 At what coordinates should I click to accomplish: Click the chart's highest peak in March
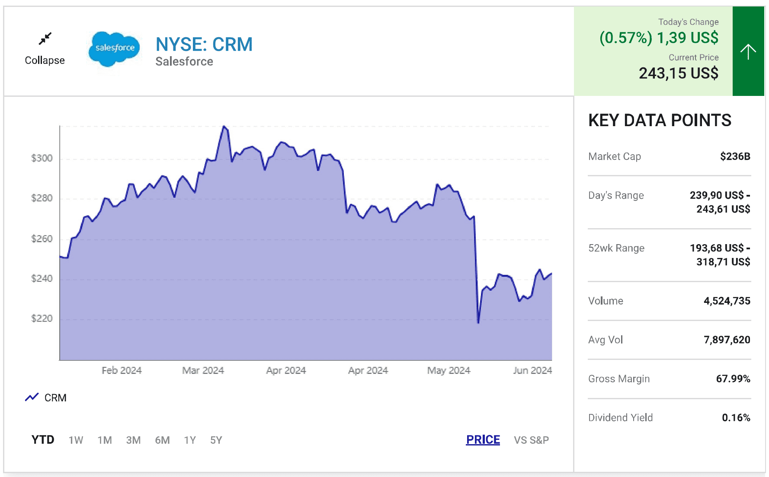point(224,126)
